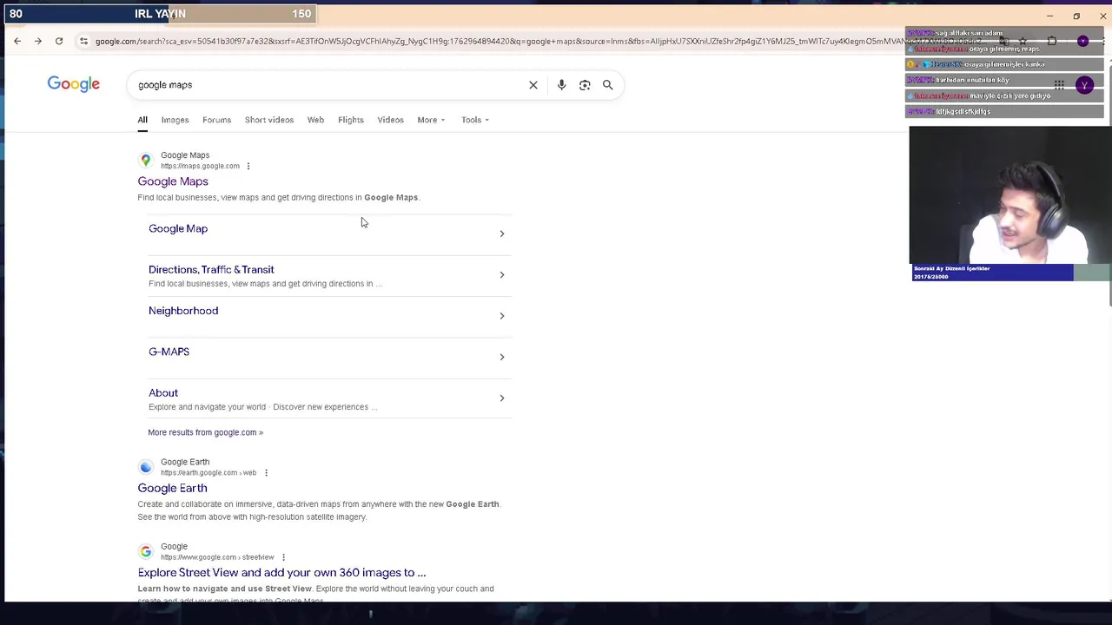Restore down the browser window
1112x625 pixels.
pos(1076,16)
